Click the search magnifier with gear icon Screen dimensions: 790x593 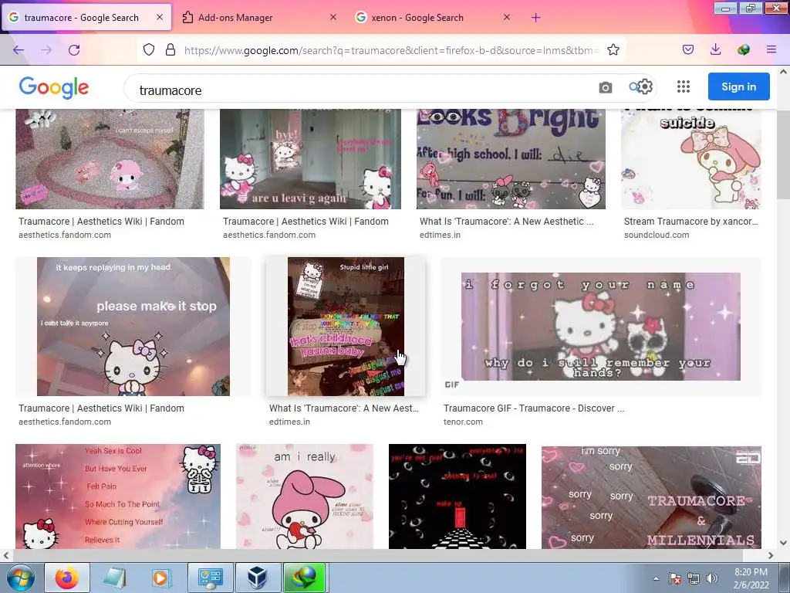[641, 86]
